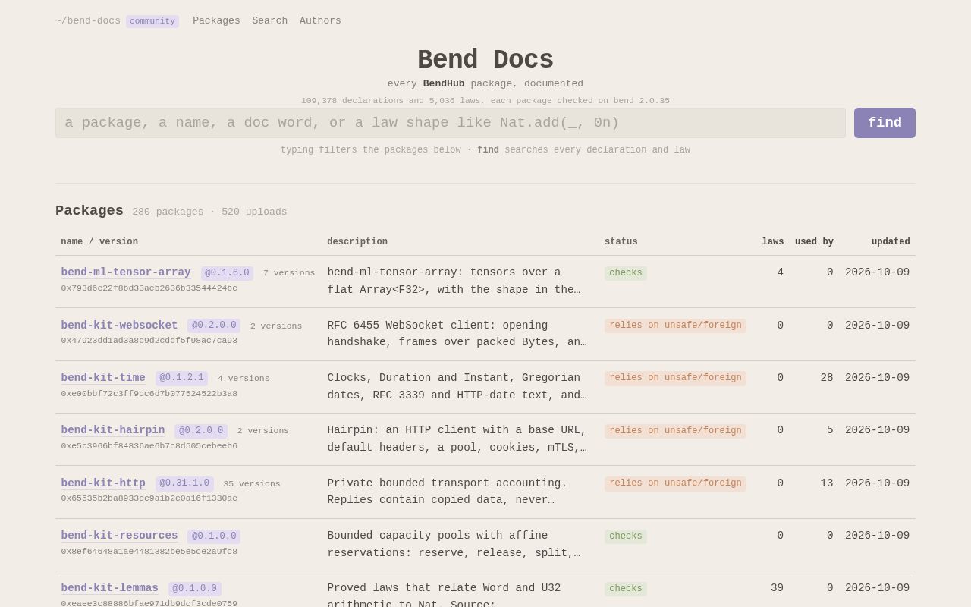Click the find button

885,123
